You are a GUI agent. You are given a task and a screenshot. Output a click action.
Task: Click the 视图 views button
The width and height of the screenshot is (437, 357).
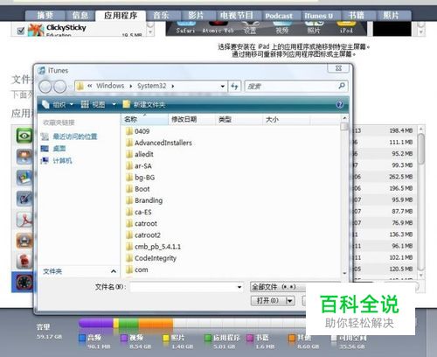tap(94, 104)
